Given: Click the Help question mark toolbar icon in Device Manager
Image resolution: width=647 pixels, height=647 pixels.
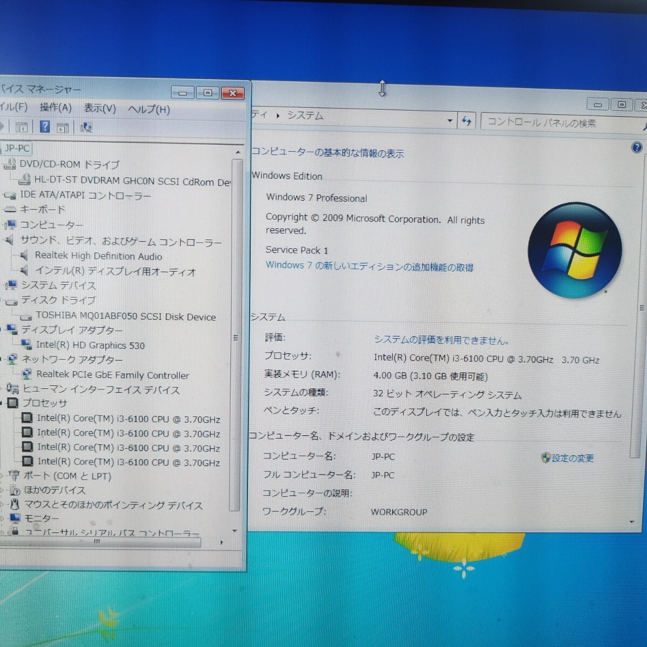Looking at the screenshot, I should coord(45,127).
